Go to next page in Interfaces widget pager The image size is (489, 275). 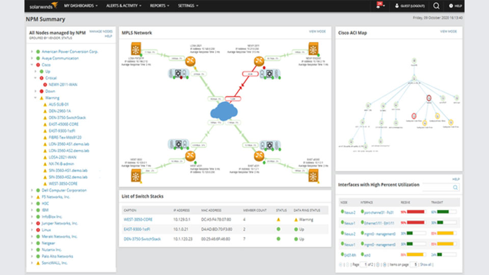click(x=378, y=265)
